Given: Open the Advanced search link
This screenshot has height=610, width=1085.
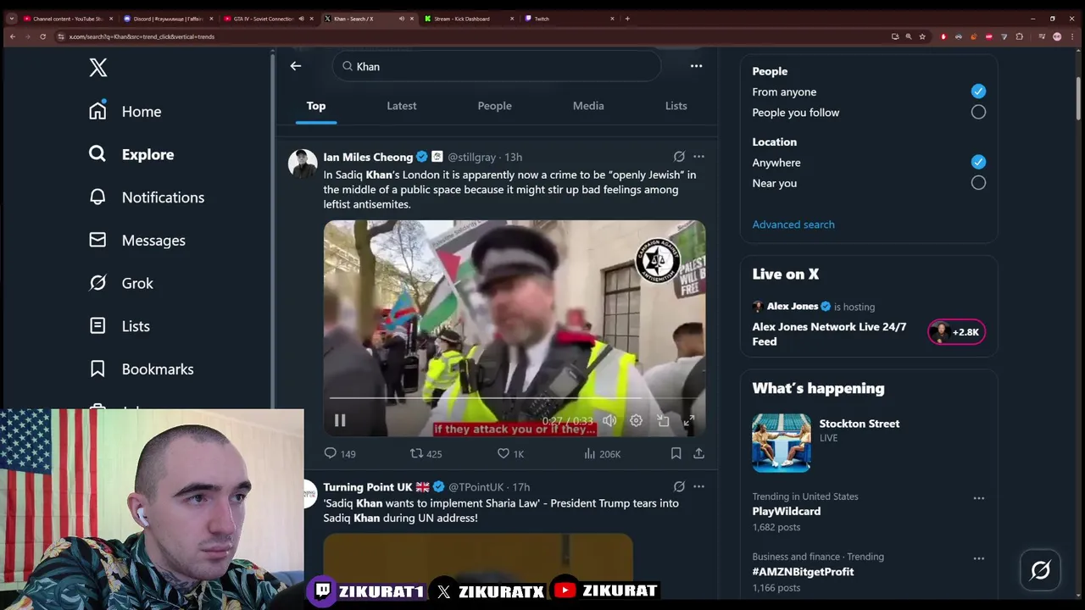Looking at the screenshot, I should 793,225.
